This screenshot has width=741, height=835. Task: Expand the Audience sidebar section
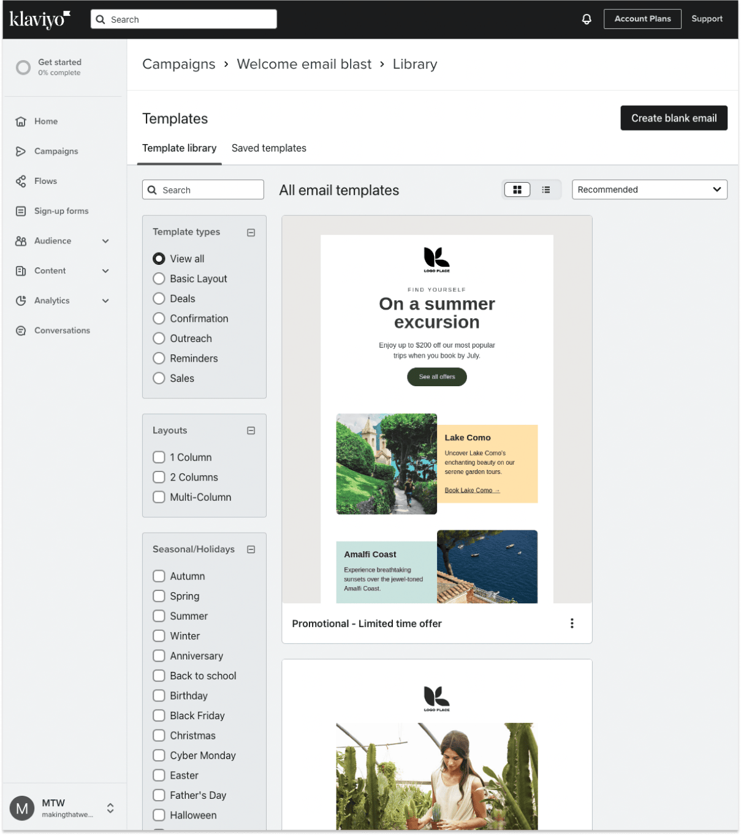[105, 241]
